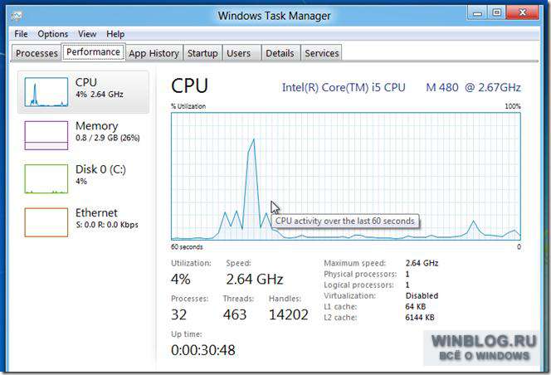Open the File menu

tap(21, 34)
